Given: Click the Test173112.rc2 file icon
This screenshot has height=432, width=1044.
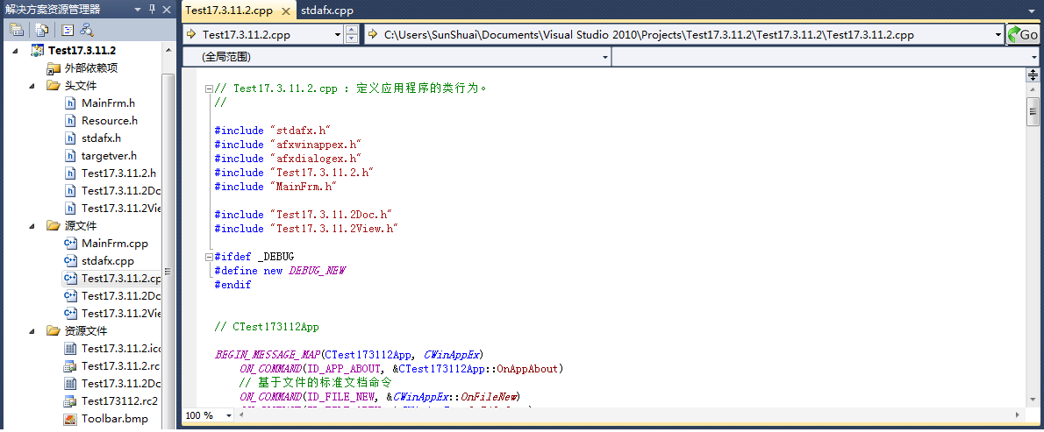Looking at the screenshot, I should click(x=70, y=400).
